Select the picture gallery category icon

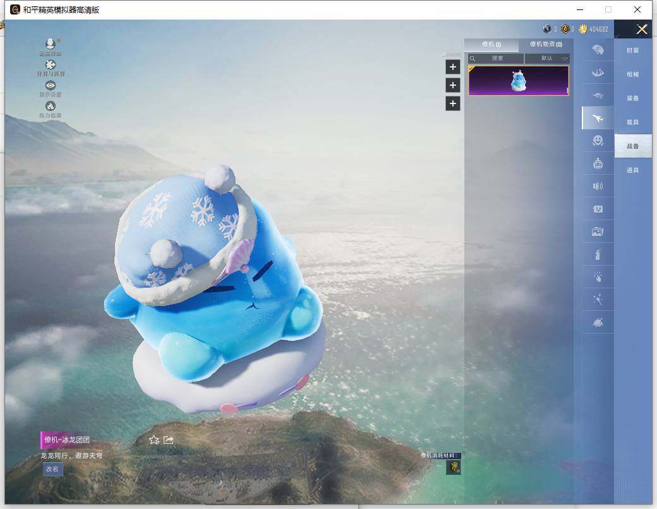point(598,231)
